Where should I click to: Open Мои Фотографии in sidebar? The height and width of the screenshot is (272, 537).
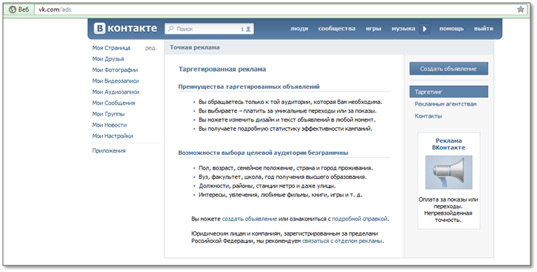coord(115,70)
